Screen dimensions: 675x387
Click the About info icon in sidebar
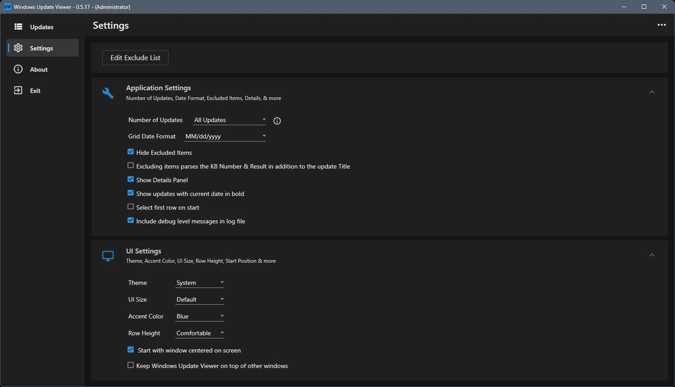coord(19,70)
